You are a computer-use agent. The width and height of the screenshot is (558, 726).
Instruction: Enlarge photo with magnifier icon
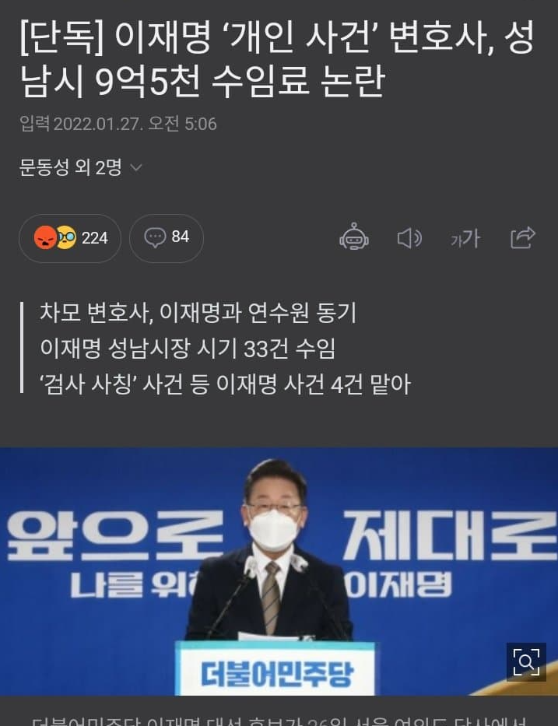coord(527,662)
